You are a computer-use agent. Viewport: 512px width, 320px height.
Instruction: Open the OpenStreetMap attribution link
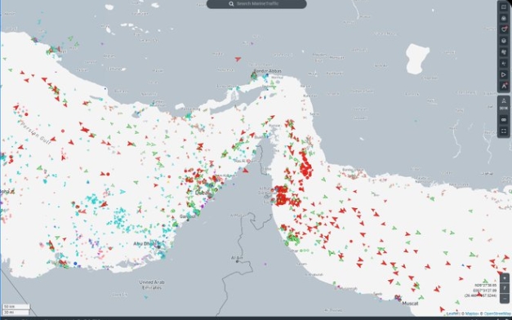[x=497, y=313]
